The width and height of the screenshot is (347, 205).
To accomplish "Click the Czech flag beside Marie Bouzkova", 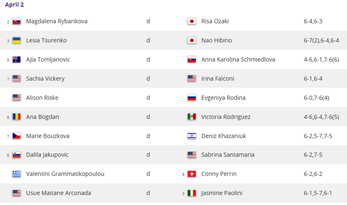I will [x=17, y=136].
